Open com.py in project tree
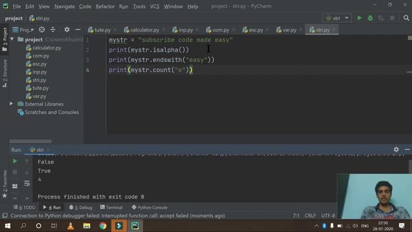This screenshot has height=232, width=412. pos(37,56)
